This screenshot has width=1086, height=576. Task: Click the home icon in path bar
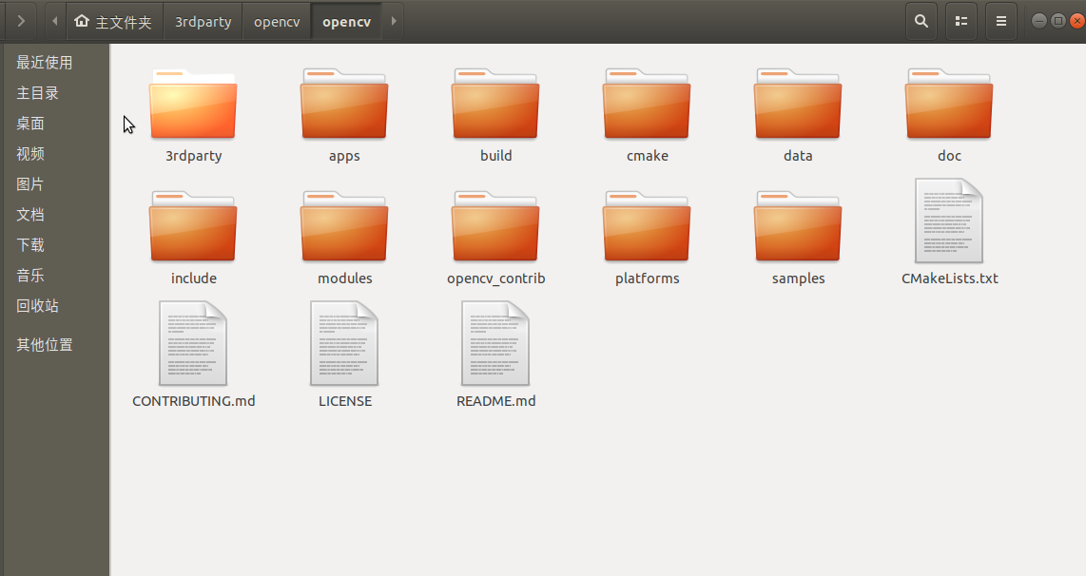coord(82,21)
